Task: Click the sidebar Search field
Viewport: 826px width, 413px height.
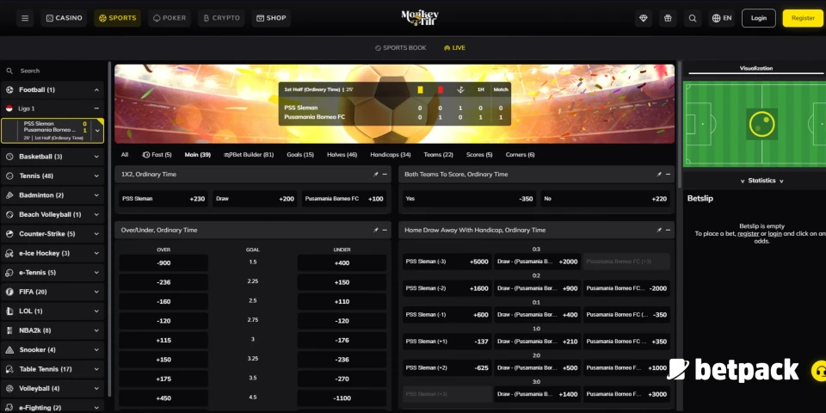Action: point(56,71)
